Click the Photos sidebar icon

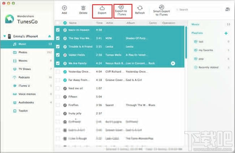pyautogui.click(x=15, y=52)
